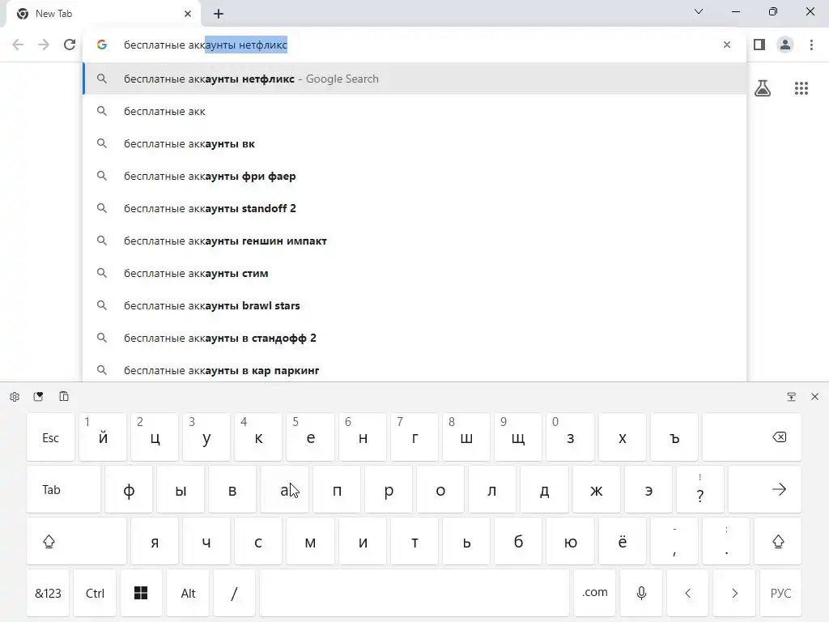The image size is (829, 622).
Task: Close the touch keyboard
Action: pyautogui.click(x=814, y=397)
